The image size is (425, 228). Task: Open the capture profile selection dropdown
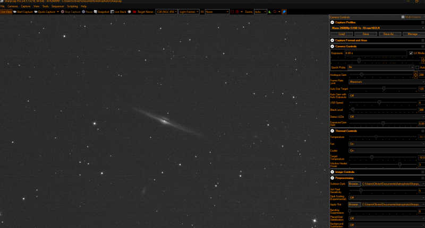tap(377, 28)
